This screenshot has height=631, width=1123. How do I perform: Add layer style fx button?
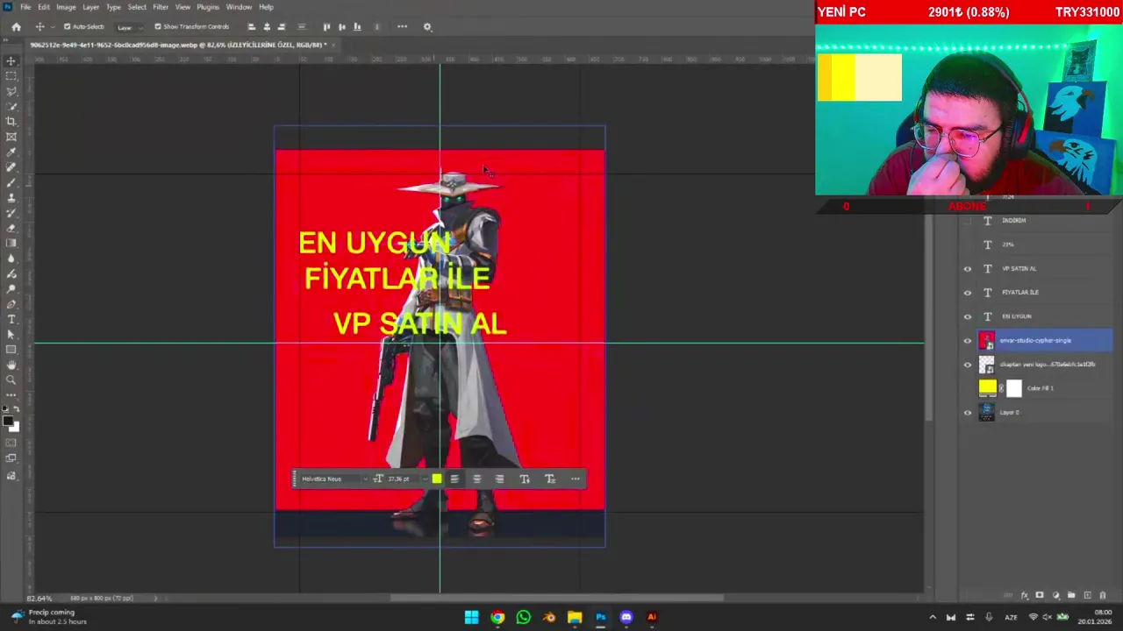click(1024, 596)
